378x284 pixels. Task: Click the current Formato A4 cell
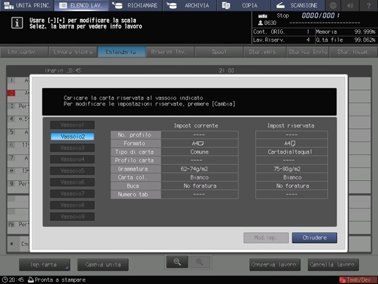(200, 143)
